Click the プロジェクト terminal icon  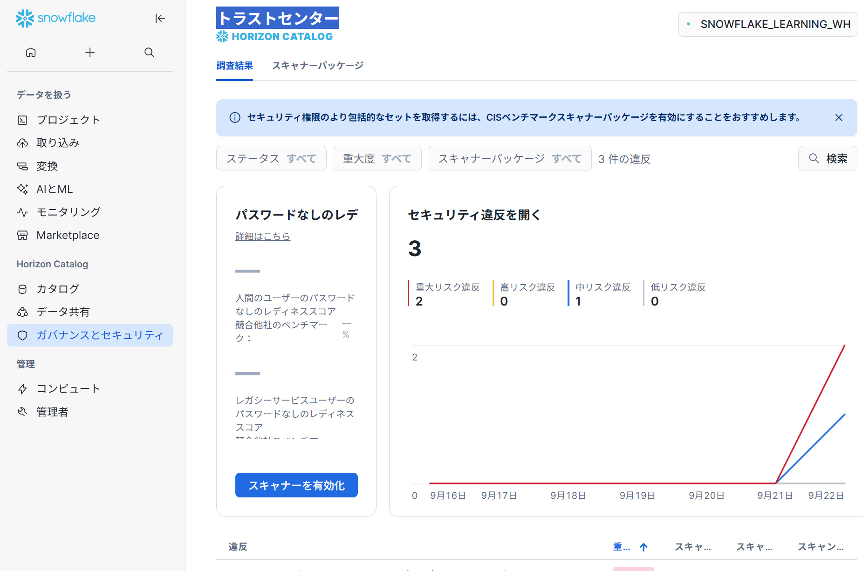tap(22, 120)
